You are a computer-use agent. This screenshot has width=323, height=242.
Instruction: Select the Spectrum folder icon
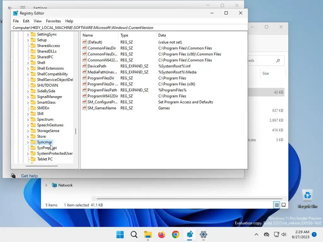click(33, 119)
